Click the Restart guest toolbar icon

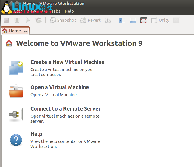(38, 20)
